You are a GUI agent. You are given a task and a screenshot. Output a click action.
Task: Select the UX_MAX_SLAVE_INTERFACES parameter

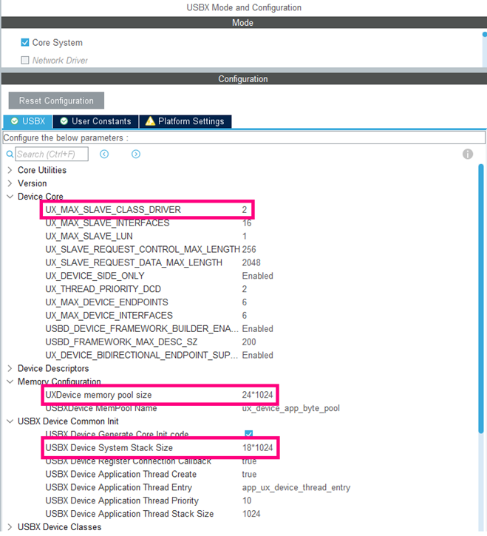107,223
